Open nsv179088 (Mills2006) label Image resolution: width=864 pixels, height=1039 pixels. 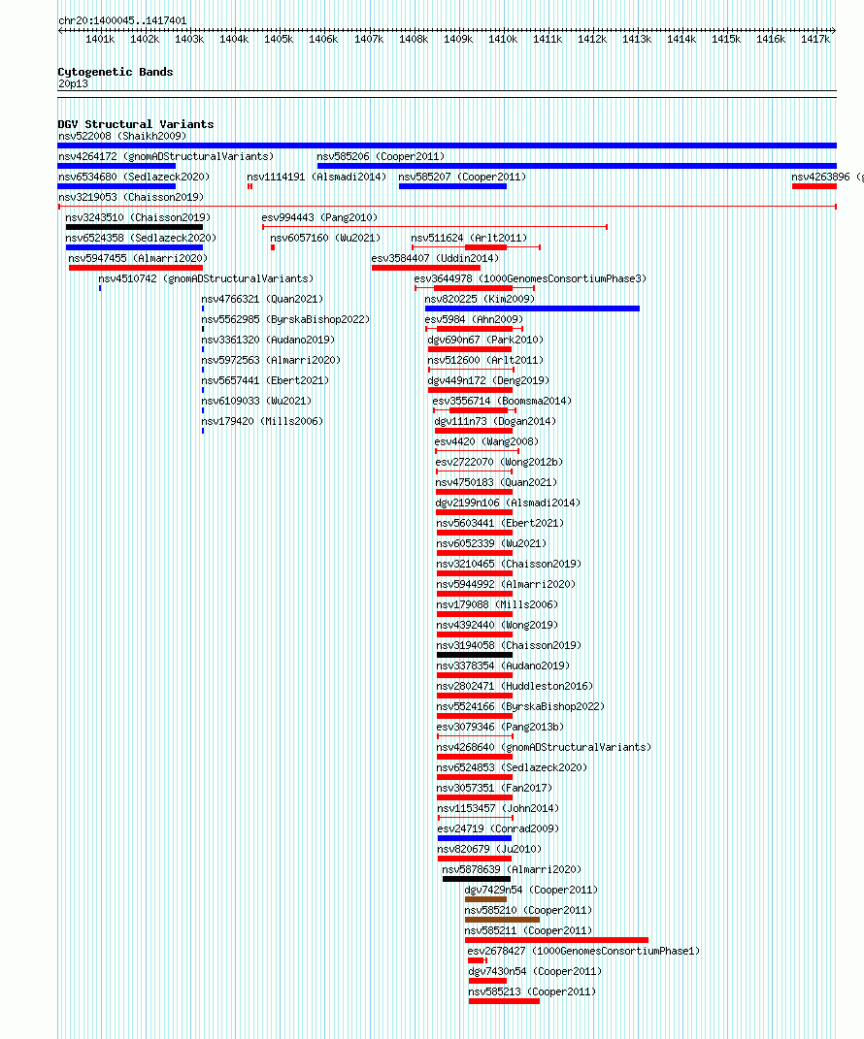[497, 605]
